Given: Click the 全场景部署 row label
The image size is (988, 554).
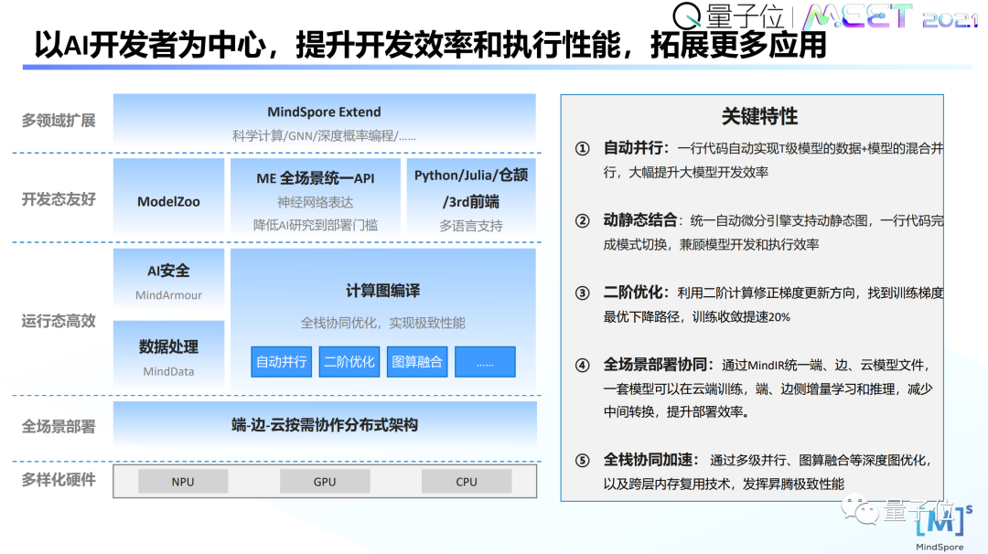Looking at the screenshot, I should coord(59,427).
